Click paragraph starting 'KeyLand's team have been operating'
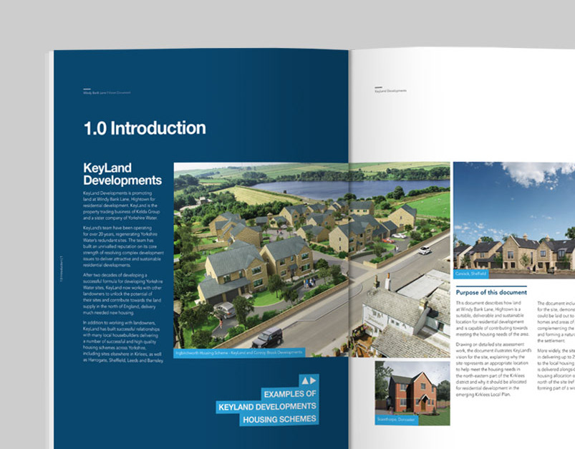The image size is (575, 449). pyautogui.click(x=124, y=246)
